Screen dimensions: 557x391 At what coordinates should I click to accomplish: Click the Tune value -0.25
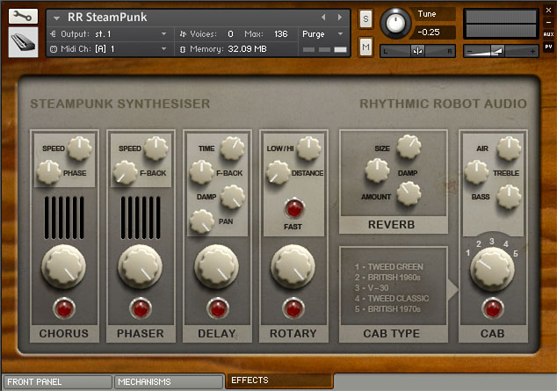[429, 33]
